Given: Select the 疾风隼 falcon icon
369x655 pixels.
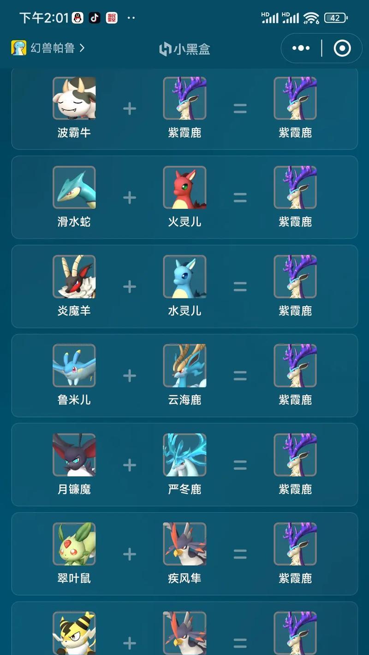Looking at the screenshot, I should [x=184, y=544].
